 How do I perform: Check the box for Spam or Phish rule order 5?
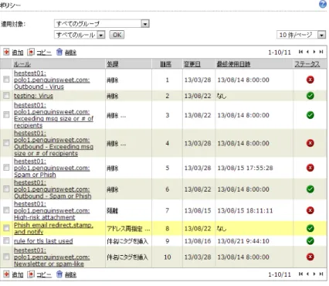click(6, 168)
